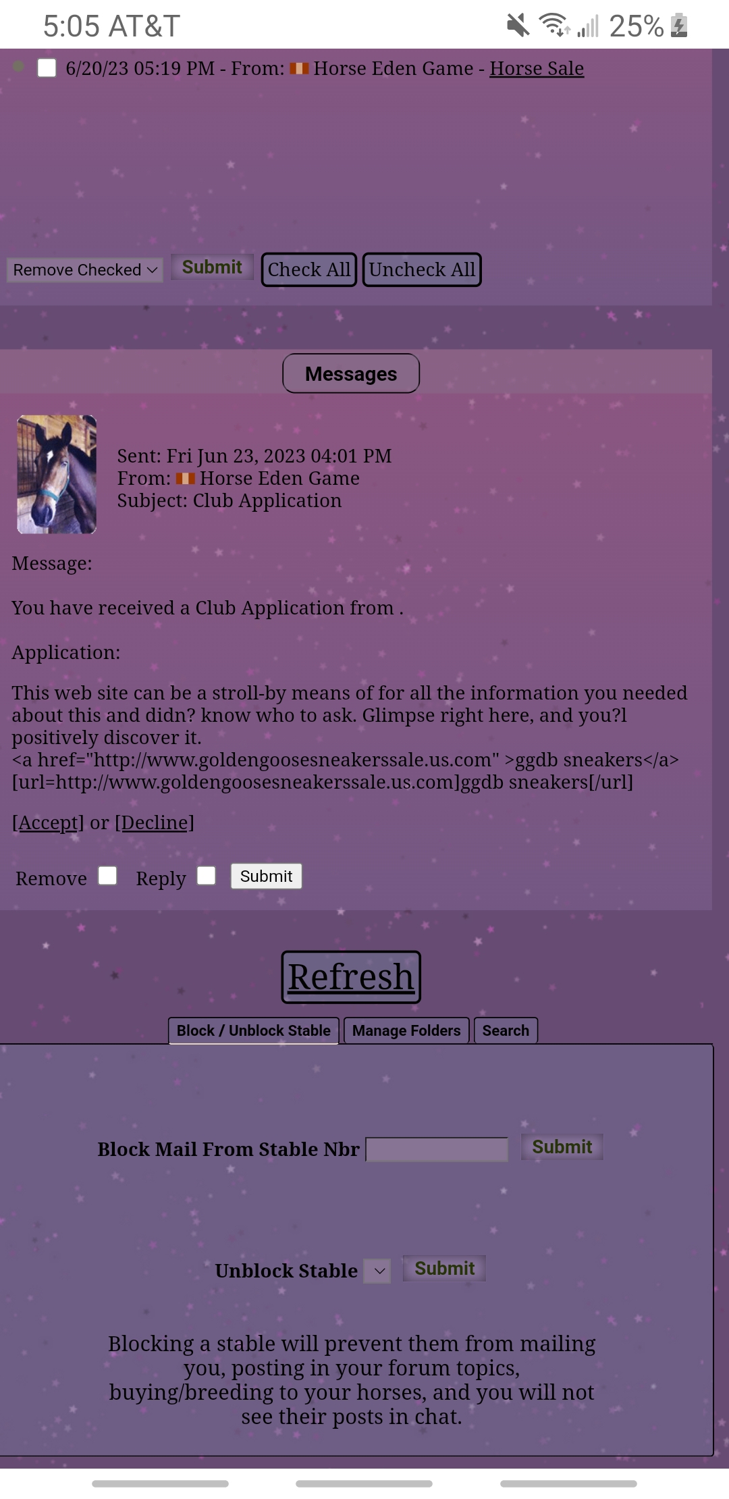Click the Sent: Fri Jun 23, 2023 04:01 PM text
The height and width of the screenshot is (1499, 729).
click(254, 456)
